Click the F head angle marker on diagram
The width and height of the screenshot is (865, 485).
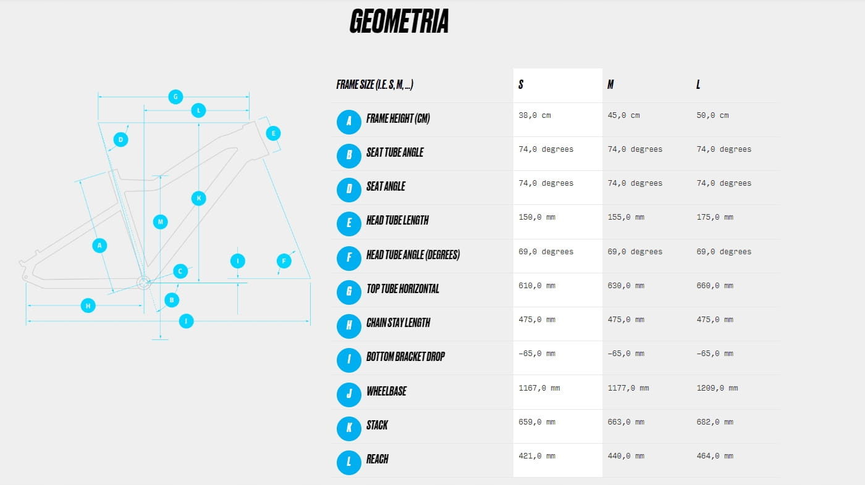284,261
